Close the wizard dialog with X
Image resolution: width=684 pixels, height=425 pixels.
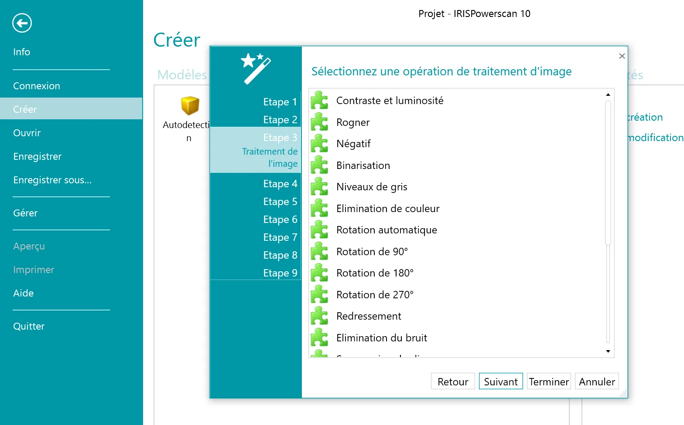tap(622, 56)
